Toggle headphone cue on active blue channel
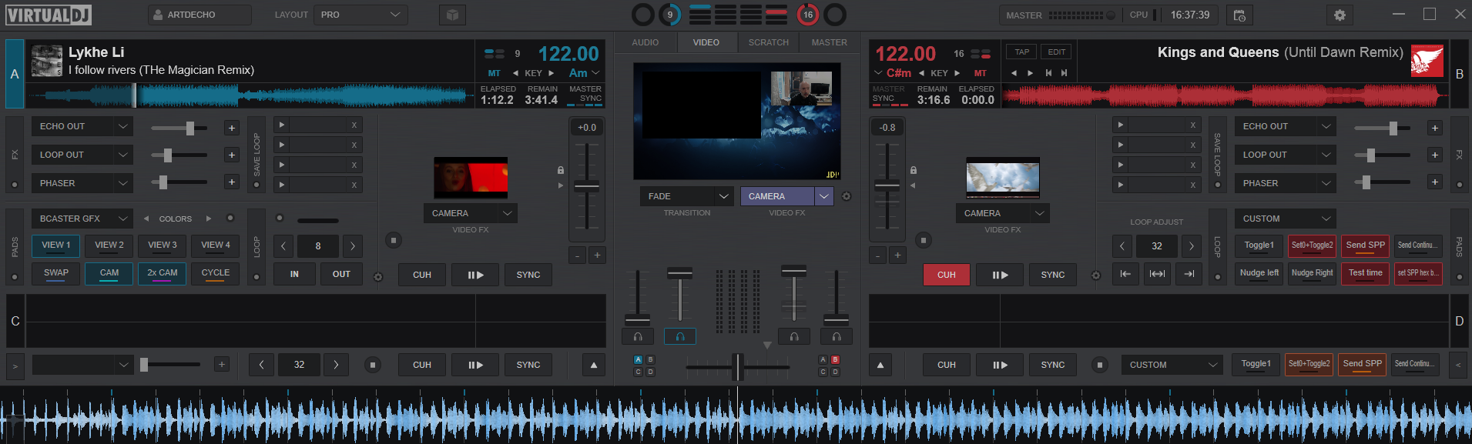 679,336
